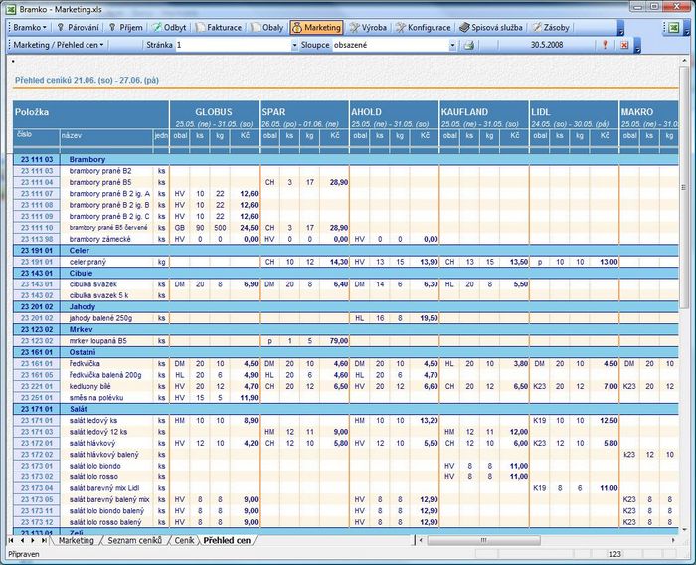696x565 pixels.
Task: Toggle the active Marketing toolbar button
Action: 316,28
